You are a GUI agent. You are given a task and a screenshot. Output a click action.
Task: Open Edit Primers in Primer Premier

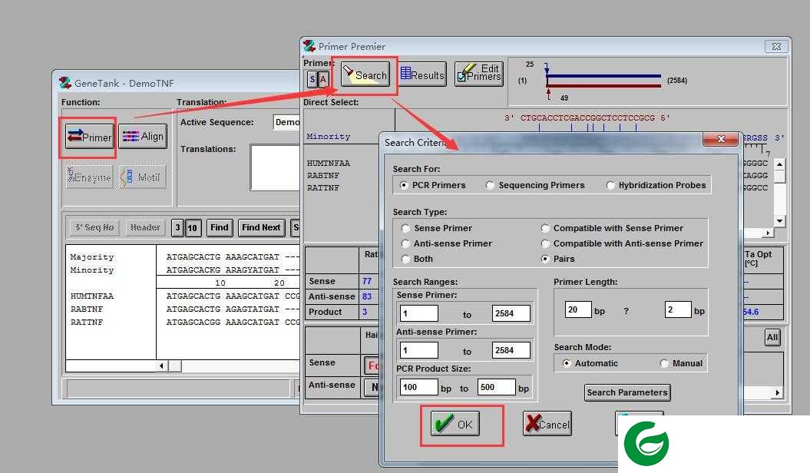479,73
